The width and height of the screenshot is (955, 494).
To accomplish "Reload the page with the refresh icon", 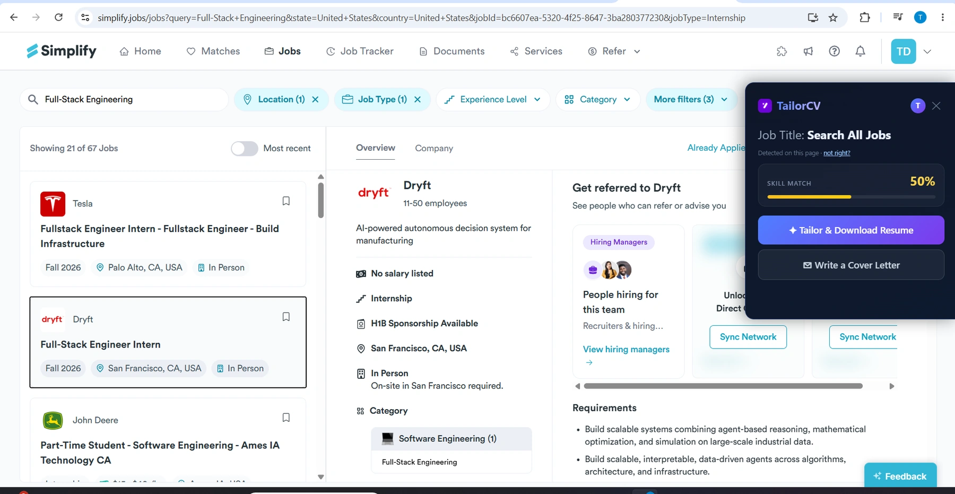I will coord(59,18).
